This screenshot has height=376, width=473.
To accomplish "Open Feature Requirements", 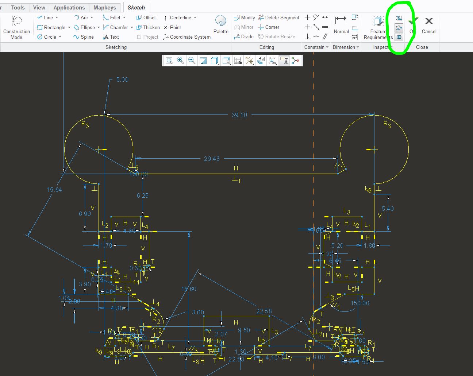I will click(378, 27).
